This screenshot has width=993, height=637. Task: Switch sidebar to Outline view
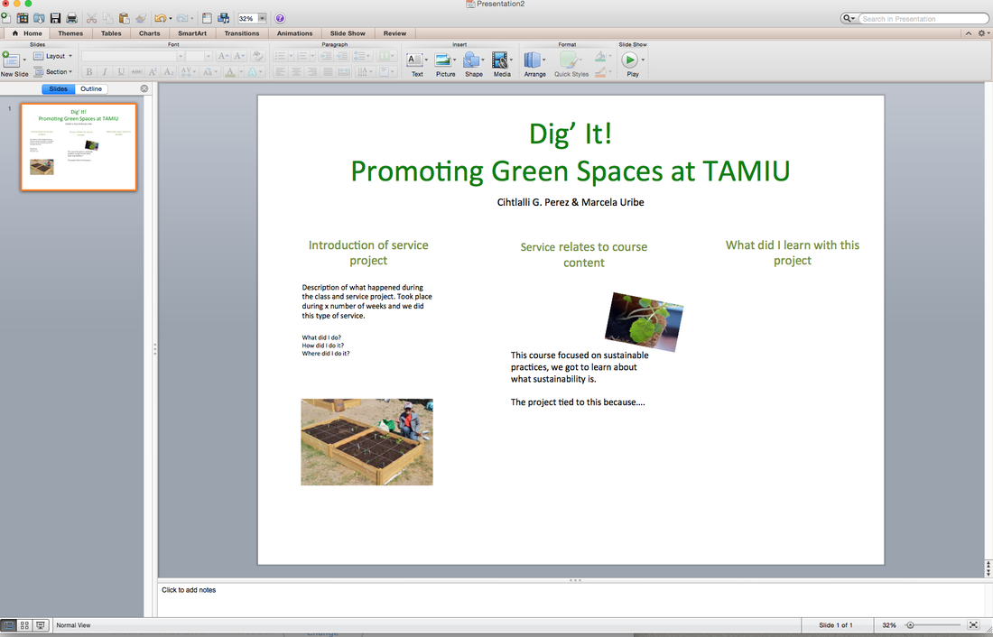[91, 89]
